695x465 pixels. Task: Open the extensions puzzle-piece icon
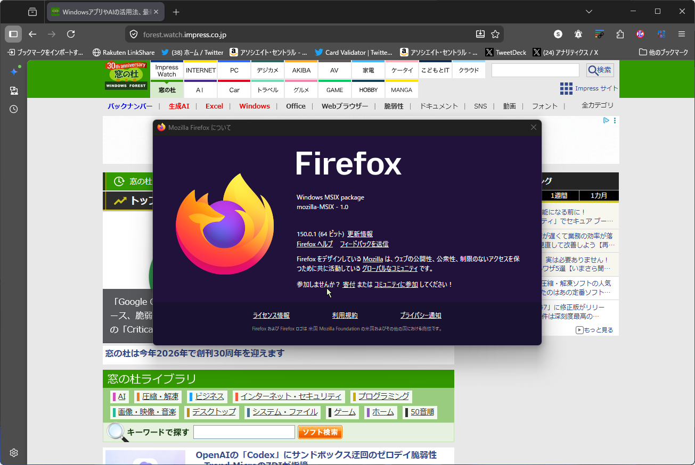click(619, 34)
